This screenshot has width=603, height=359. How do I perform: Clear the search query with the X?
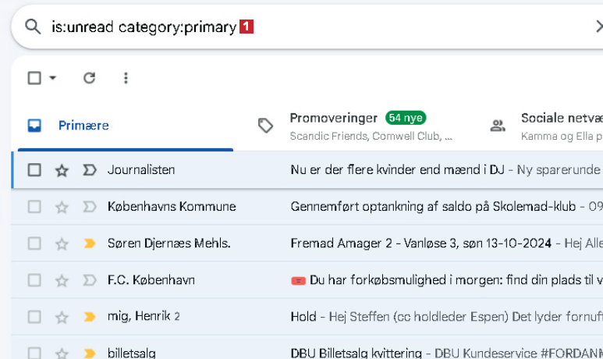(x=597, y=27)
